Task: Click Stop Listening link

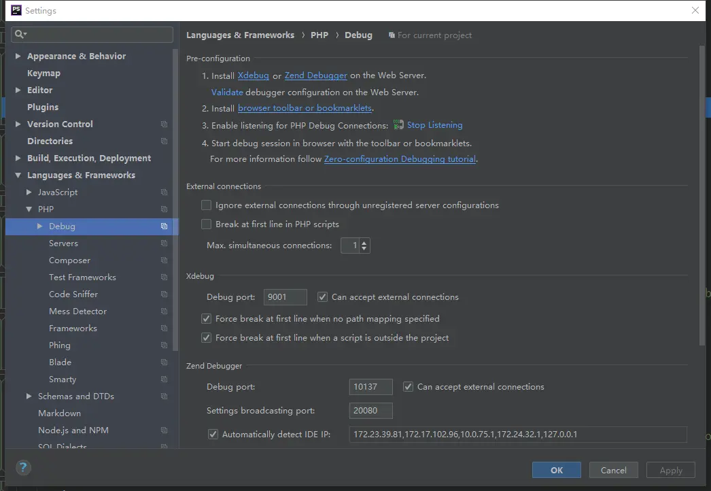Action: (x=434, y=125)
